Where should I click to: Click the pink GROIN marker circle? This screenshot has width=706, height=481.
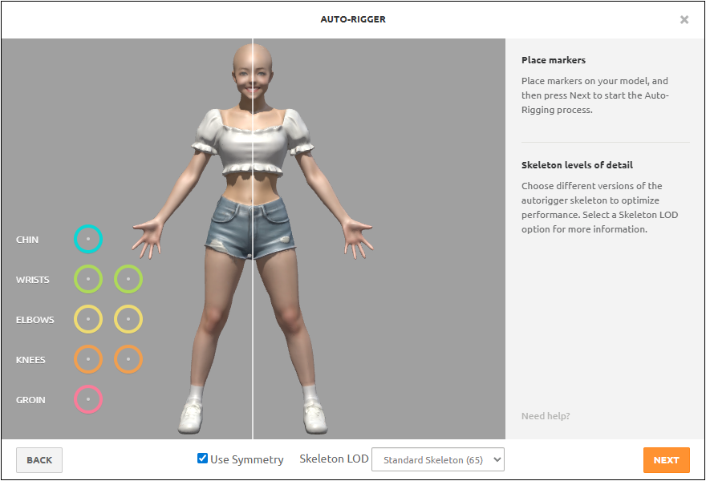pyautogui.click(x=88, y=399)
